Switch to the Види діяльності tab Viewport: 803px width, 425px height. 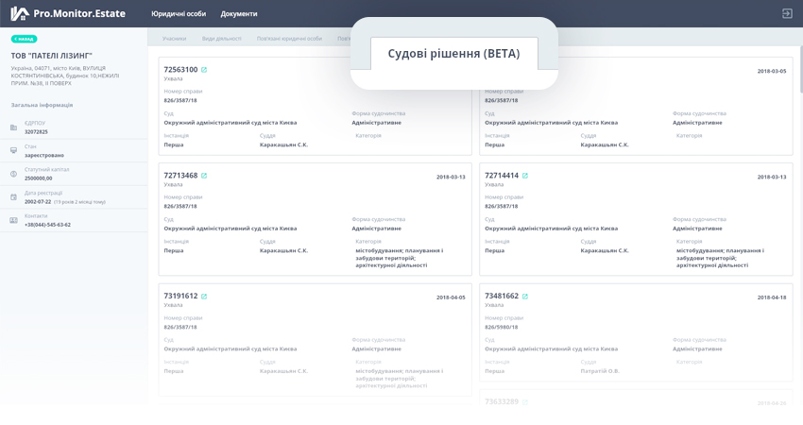click(x=221, y=39)
